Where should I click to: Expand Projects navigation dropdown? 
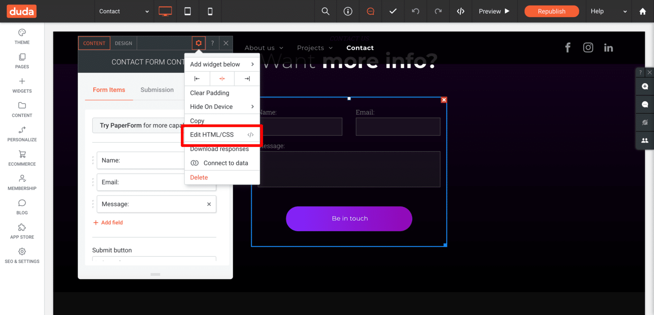315,48
